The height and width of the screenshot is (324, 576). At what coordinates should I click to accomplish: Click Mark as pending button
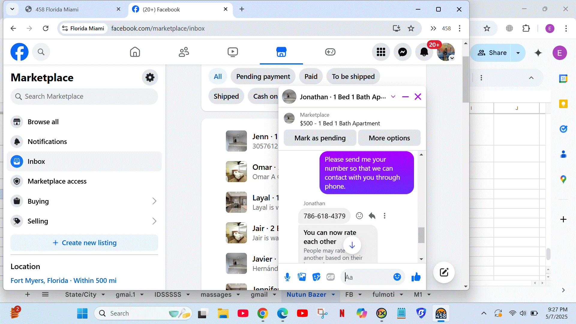tap(320, 138)
